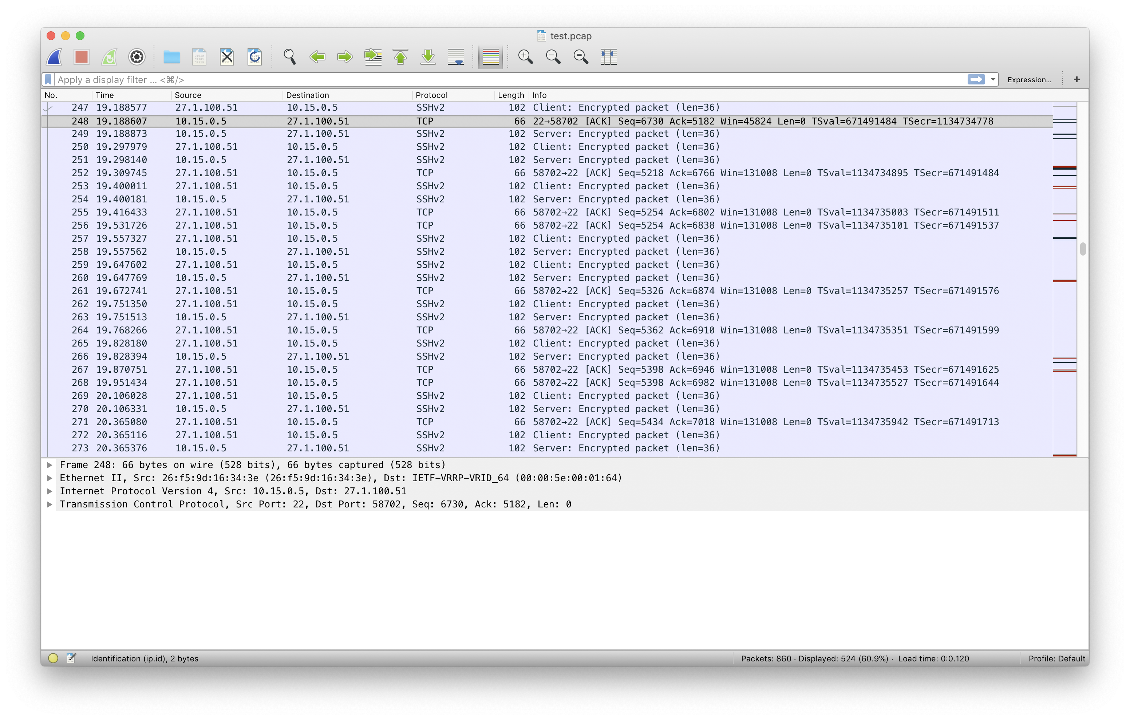Image resolution: width=1130 pixels, height=720 pixels.
Task: Select packet 252 with Seq=5218
Action: click(547, 173)
